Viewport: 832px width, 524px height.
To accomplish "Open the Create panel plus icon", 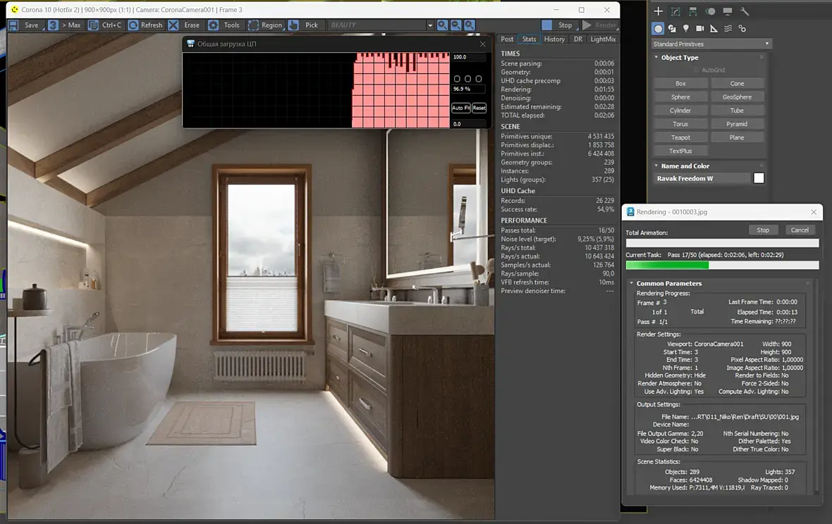I will (x=658, y=11).
